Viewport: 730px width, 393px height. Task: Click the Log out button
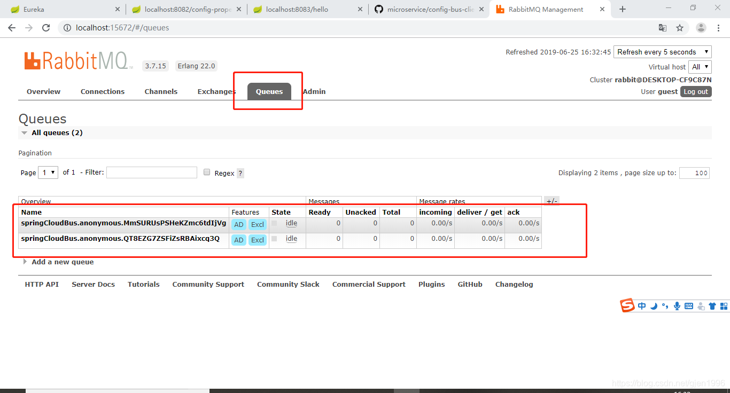point(696,91)
